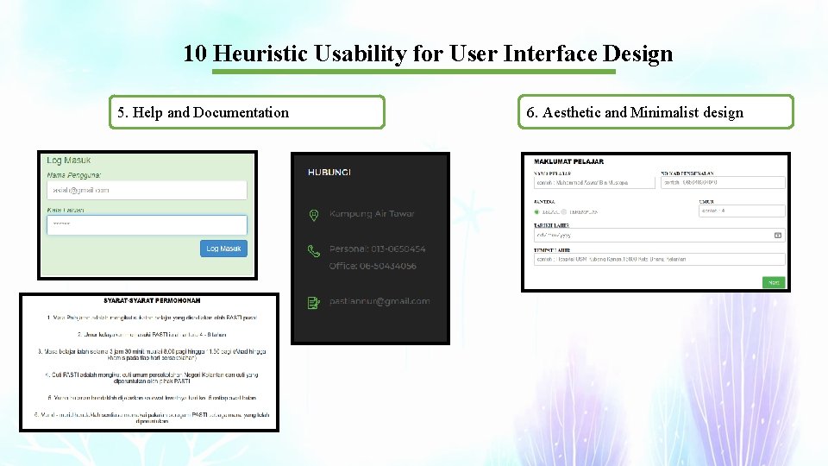Click the HUBUNGI heading
Viewport: 828px width, 466px height.
(x=329, y=173)
